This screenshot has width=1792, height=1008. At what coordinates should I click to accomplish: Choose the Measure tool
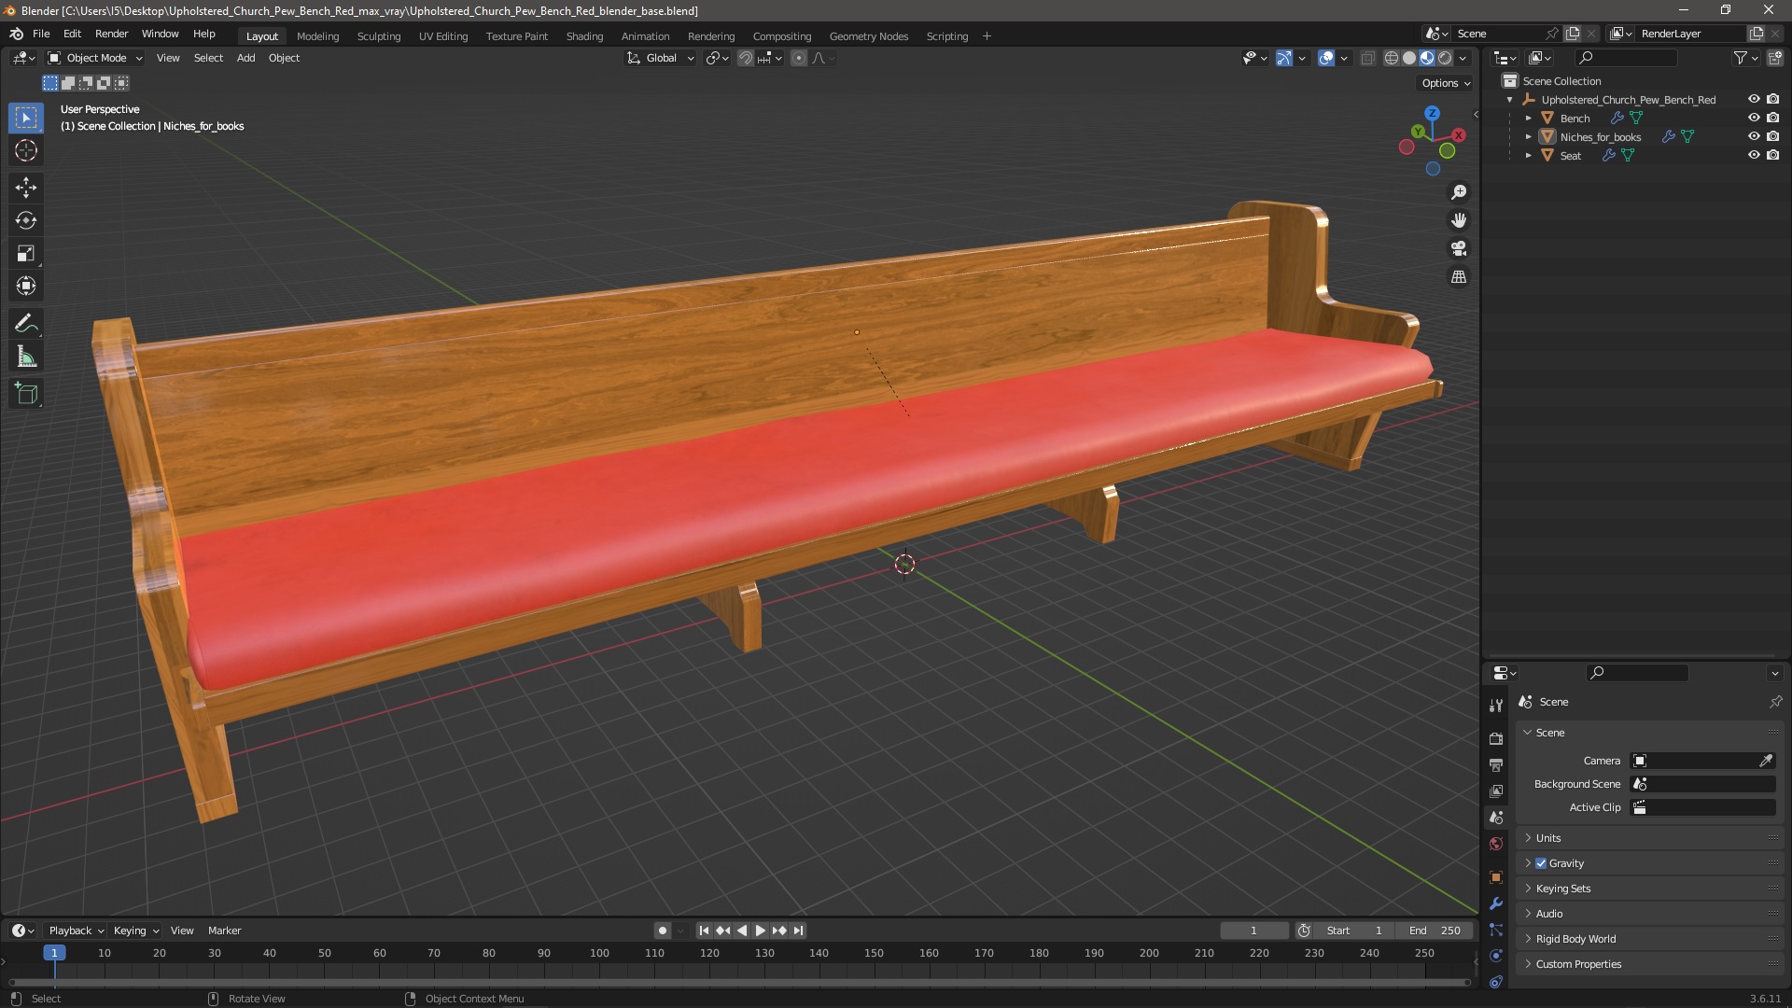pyautogui.click(x=26, y=357)
